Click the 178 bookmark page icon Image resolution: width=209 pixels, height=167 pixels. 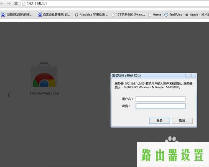[x=113, y=15]
